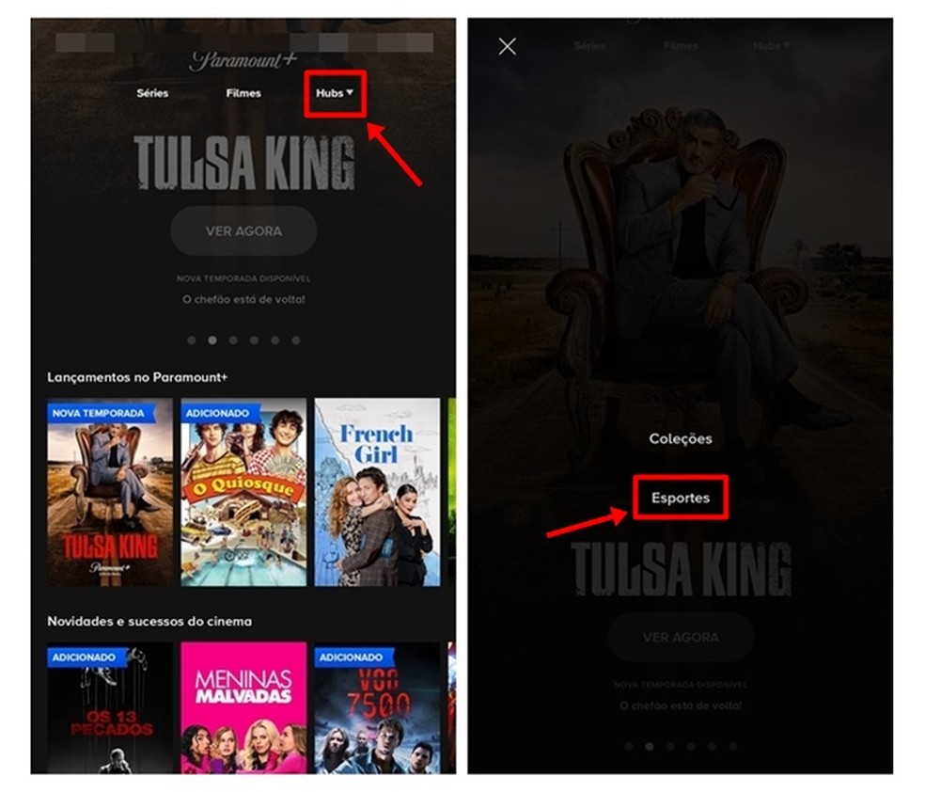Select the fourth carousel dot
This screenshot has width=925, height=792.
coord(254,341)
